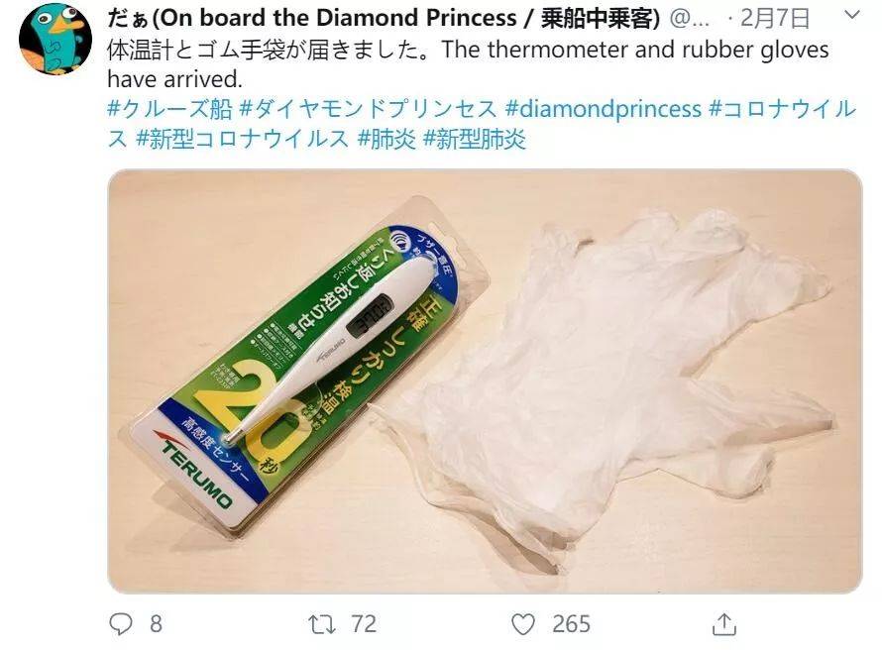Enlarge the thermometer and gloves photo

tap(485, 381)
